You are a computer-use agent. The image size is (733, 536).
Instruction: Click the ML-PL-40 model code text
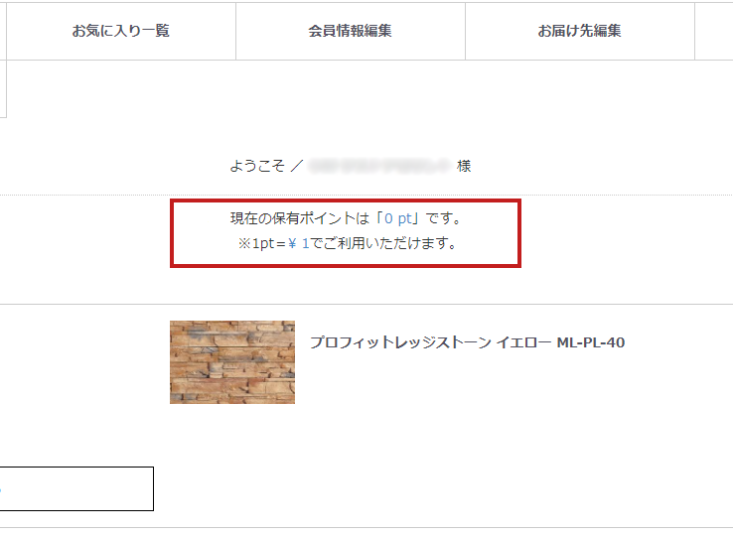pos(591,342)
